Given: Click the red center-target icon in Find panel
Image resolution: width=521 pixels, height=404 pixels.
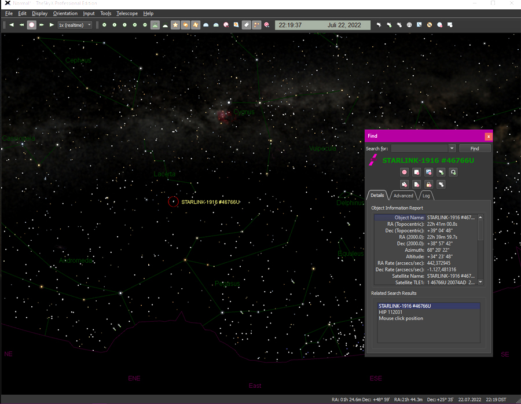Looking at the screenshot, I should click(x=405, y=172).
